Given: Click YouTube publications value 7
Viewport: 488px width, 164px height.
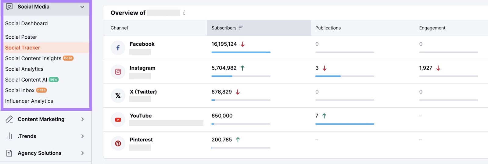Looking at the screenshot, I should (317, 116).
